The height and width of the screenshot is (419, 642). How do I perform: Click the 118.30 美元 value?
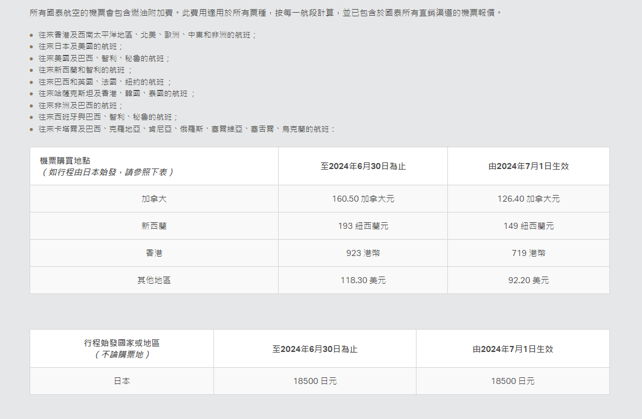click(x=363, y=280)
